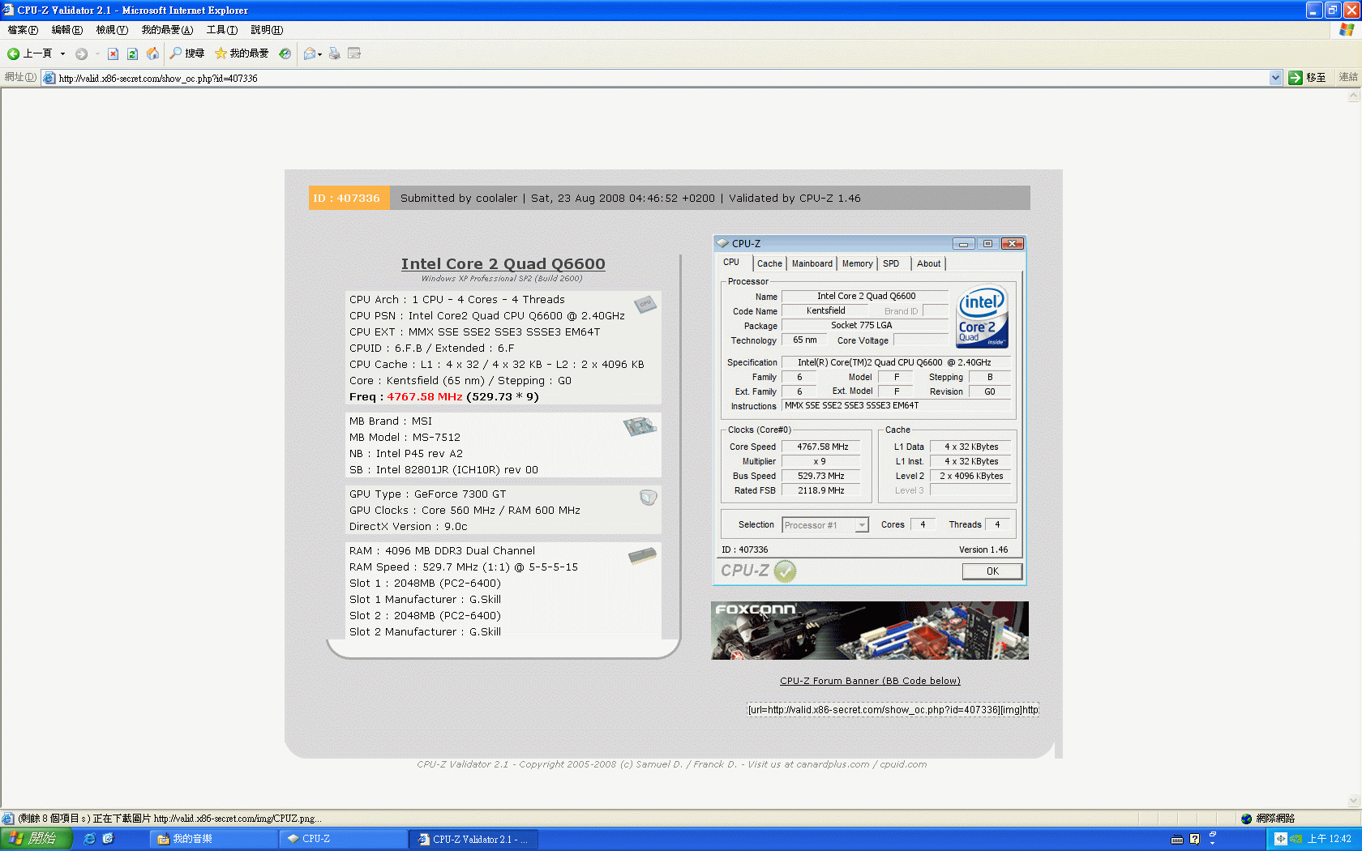Screen dimensions: 1362x851
Task: Launch Outlook Express quick launch icon
Action: tap(108, 839)
